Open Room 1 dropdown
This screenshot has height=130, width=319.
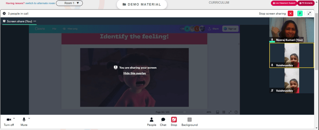tap(69, 3)
